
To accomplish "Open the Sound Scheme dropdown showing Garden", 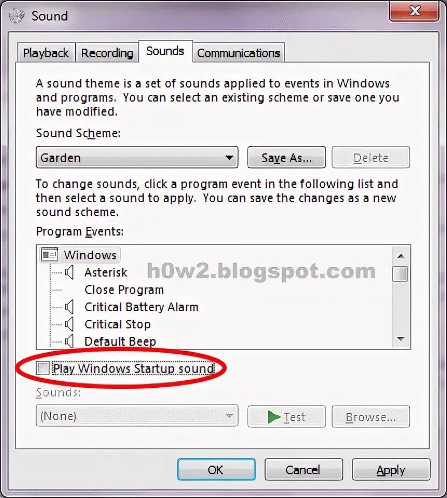I will (x=137, y=157).
